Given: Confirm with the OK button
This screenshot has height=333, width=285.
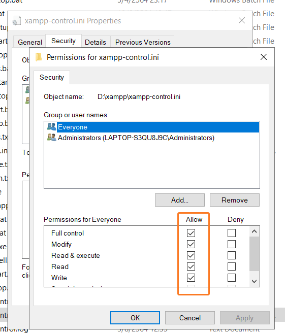Looking at the screenshot, I should tap(135, 318).
